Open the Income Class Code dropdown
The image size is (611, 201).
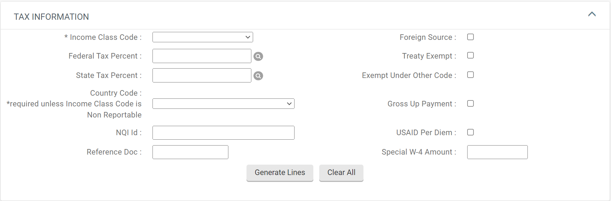tap(203, 37)
